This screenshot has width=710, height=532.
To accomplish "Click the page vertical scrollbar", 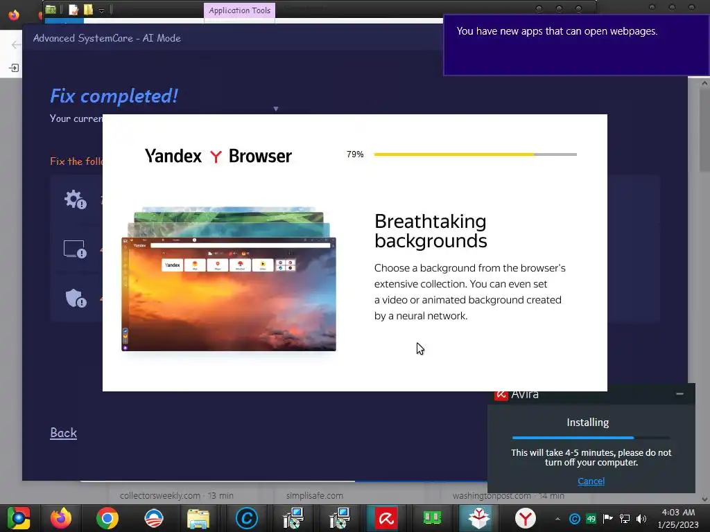I will click(704, 290).
